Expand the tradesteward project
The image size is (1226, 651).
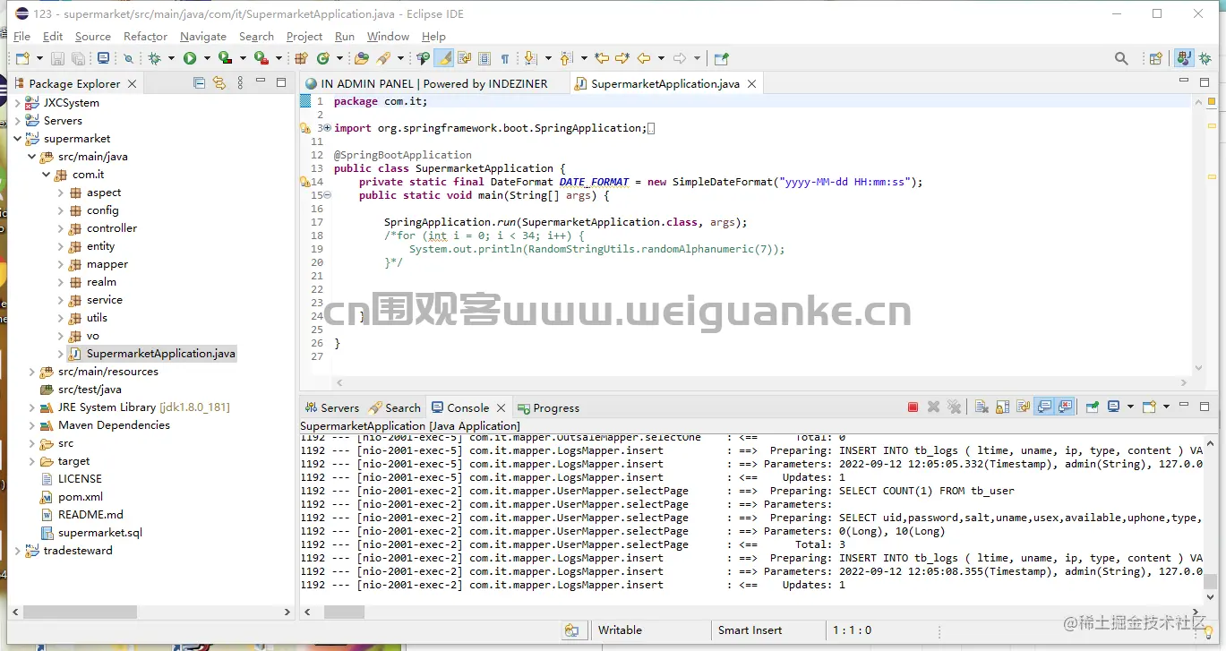[18, 551]
